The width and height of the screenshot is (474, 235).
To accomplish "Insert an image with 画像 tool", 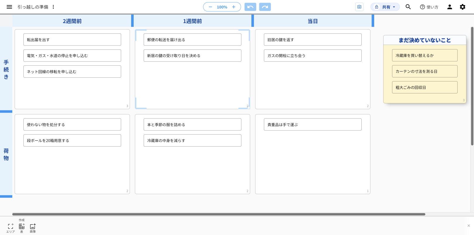I will pos(33,228).
